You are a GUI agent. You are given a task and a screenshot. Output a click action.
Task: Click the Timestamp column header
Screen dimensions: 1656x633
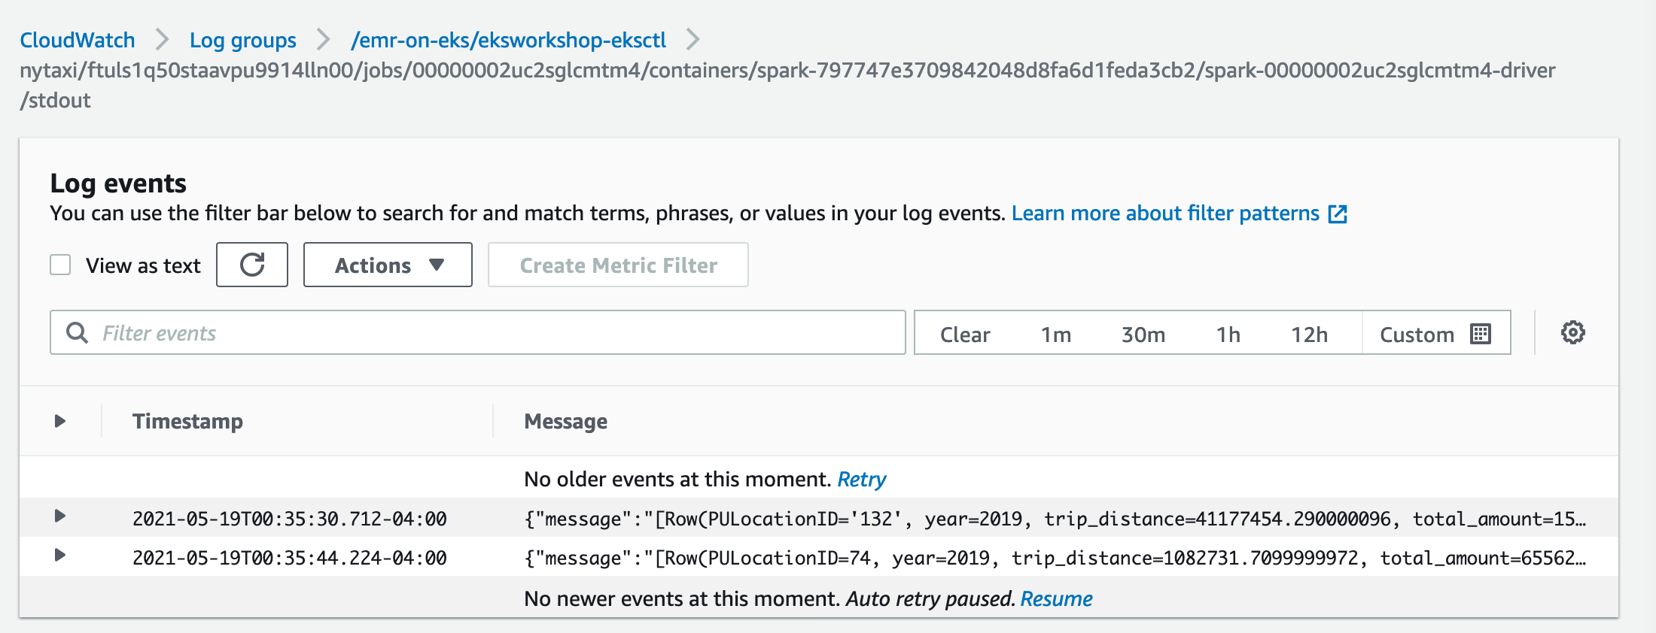187,421
